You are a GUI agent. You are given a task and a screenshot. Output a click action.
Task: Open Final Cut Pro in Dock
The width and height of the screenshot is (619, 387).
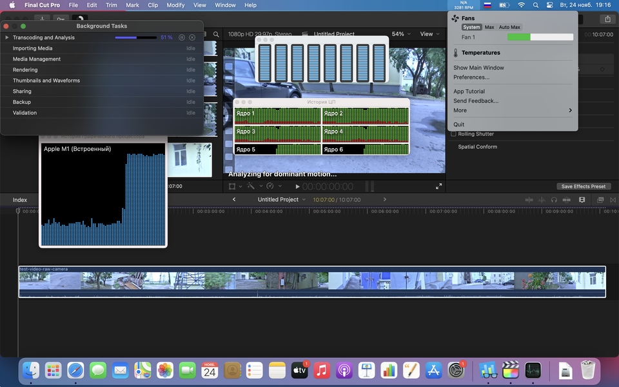click(511, 370)
